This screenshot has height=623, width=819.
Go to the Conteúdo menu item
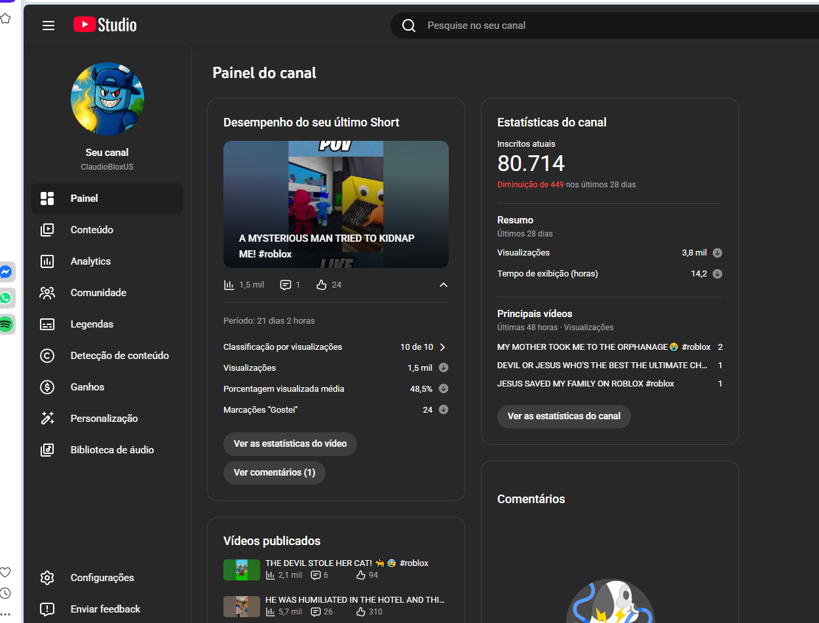coord(92,230)
